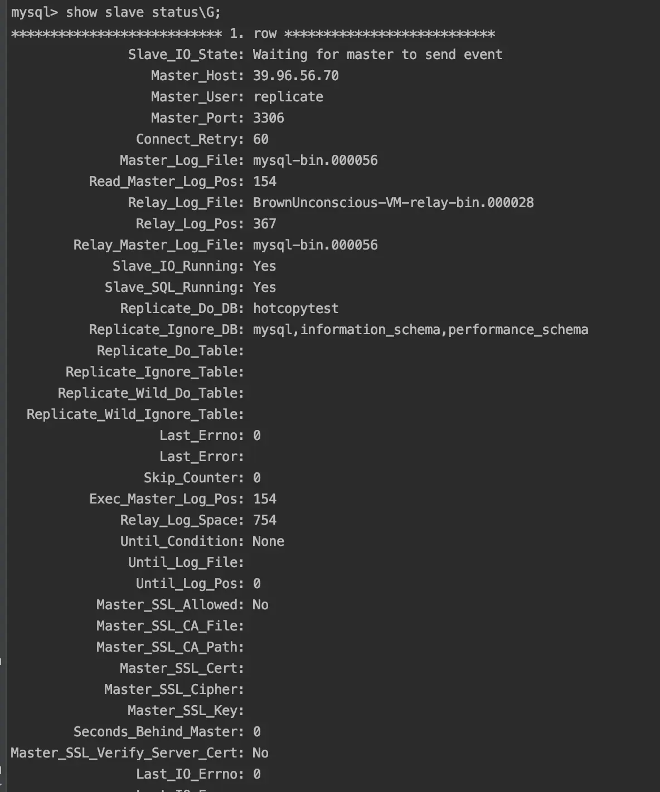660x792 pixels.
Task: Click the Replicate_Do_DB value 'hotcopytest'
Action: pos(295,309)
